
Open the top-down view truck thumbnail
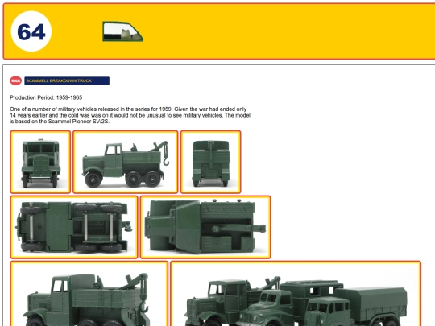(x=205, y=227)
